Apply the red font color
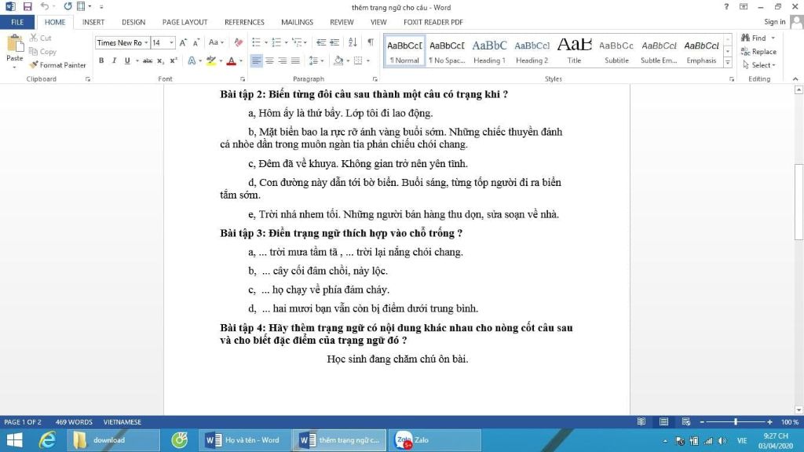Viewport: 804px width, 452px height. 232,60
